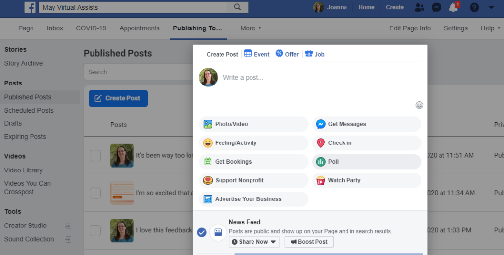Focus the Published Posts search field
The width and height of the screenshot is (504, 255).
click(x=138, y=72)
